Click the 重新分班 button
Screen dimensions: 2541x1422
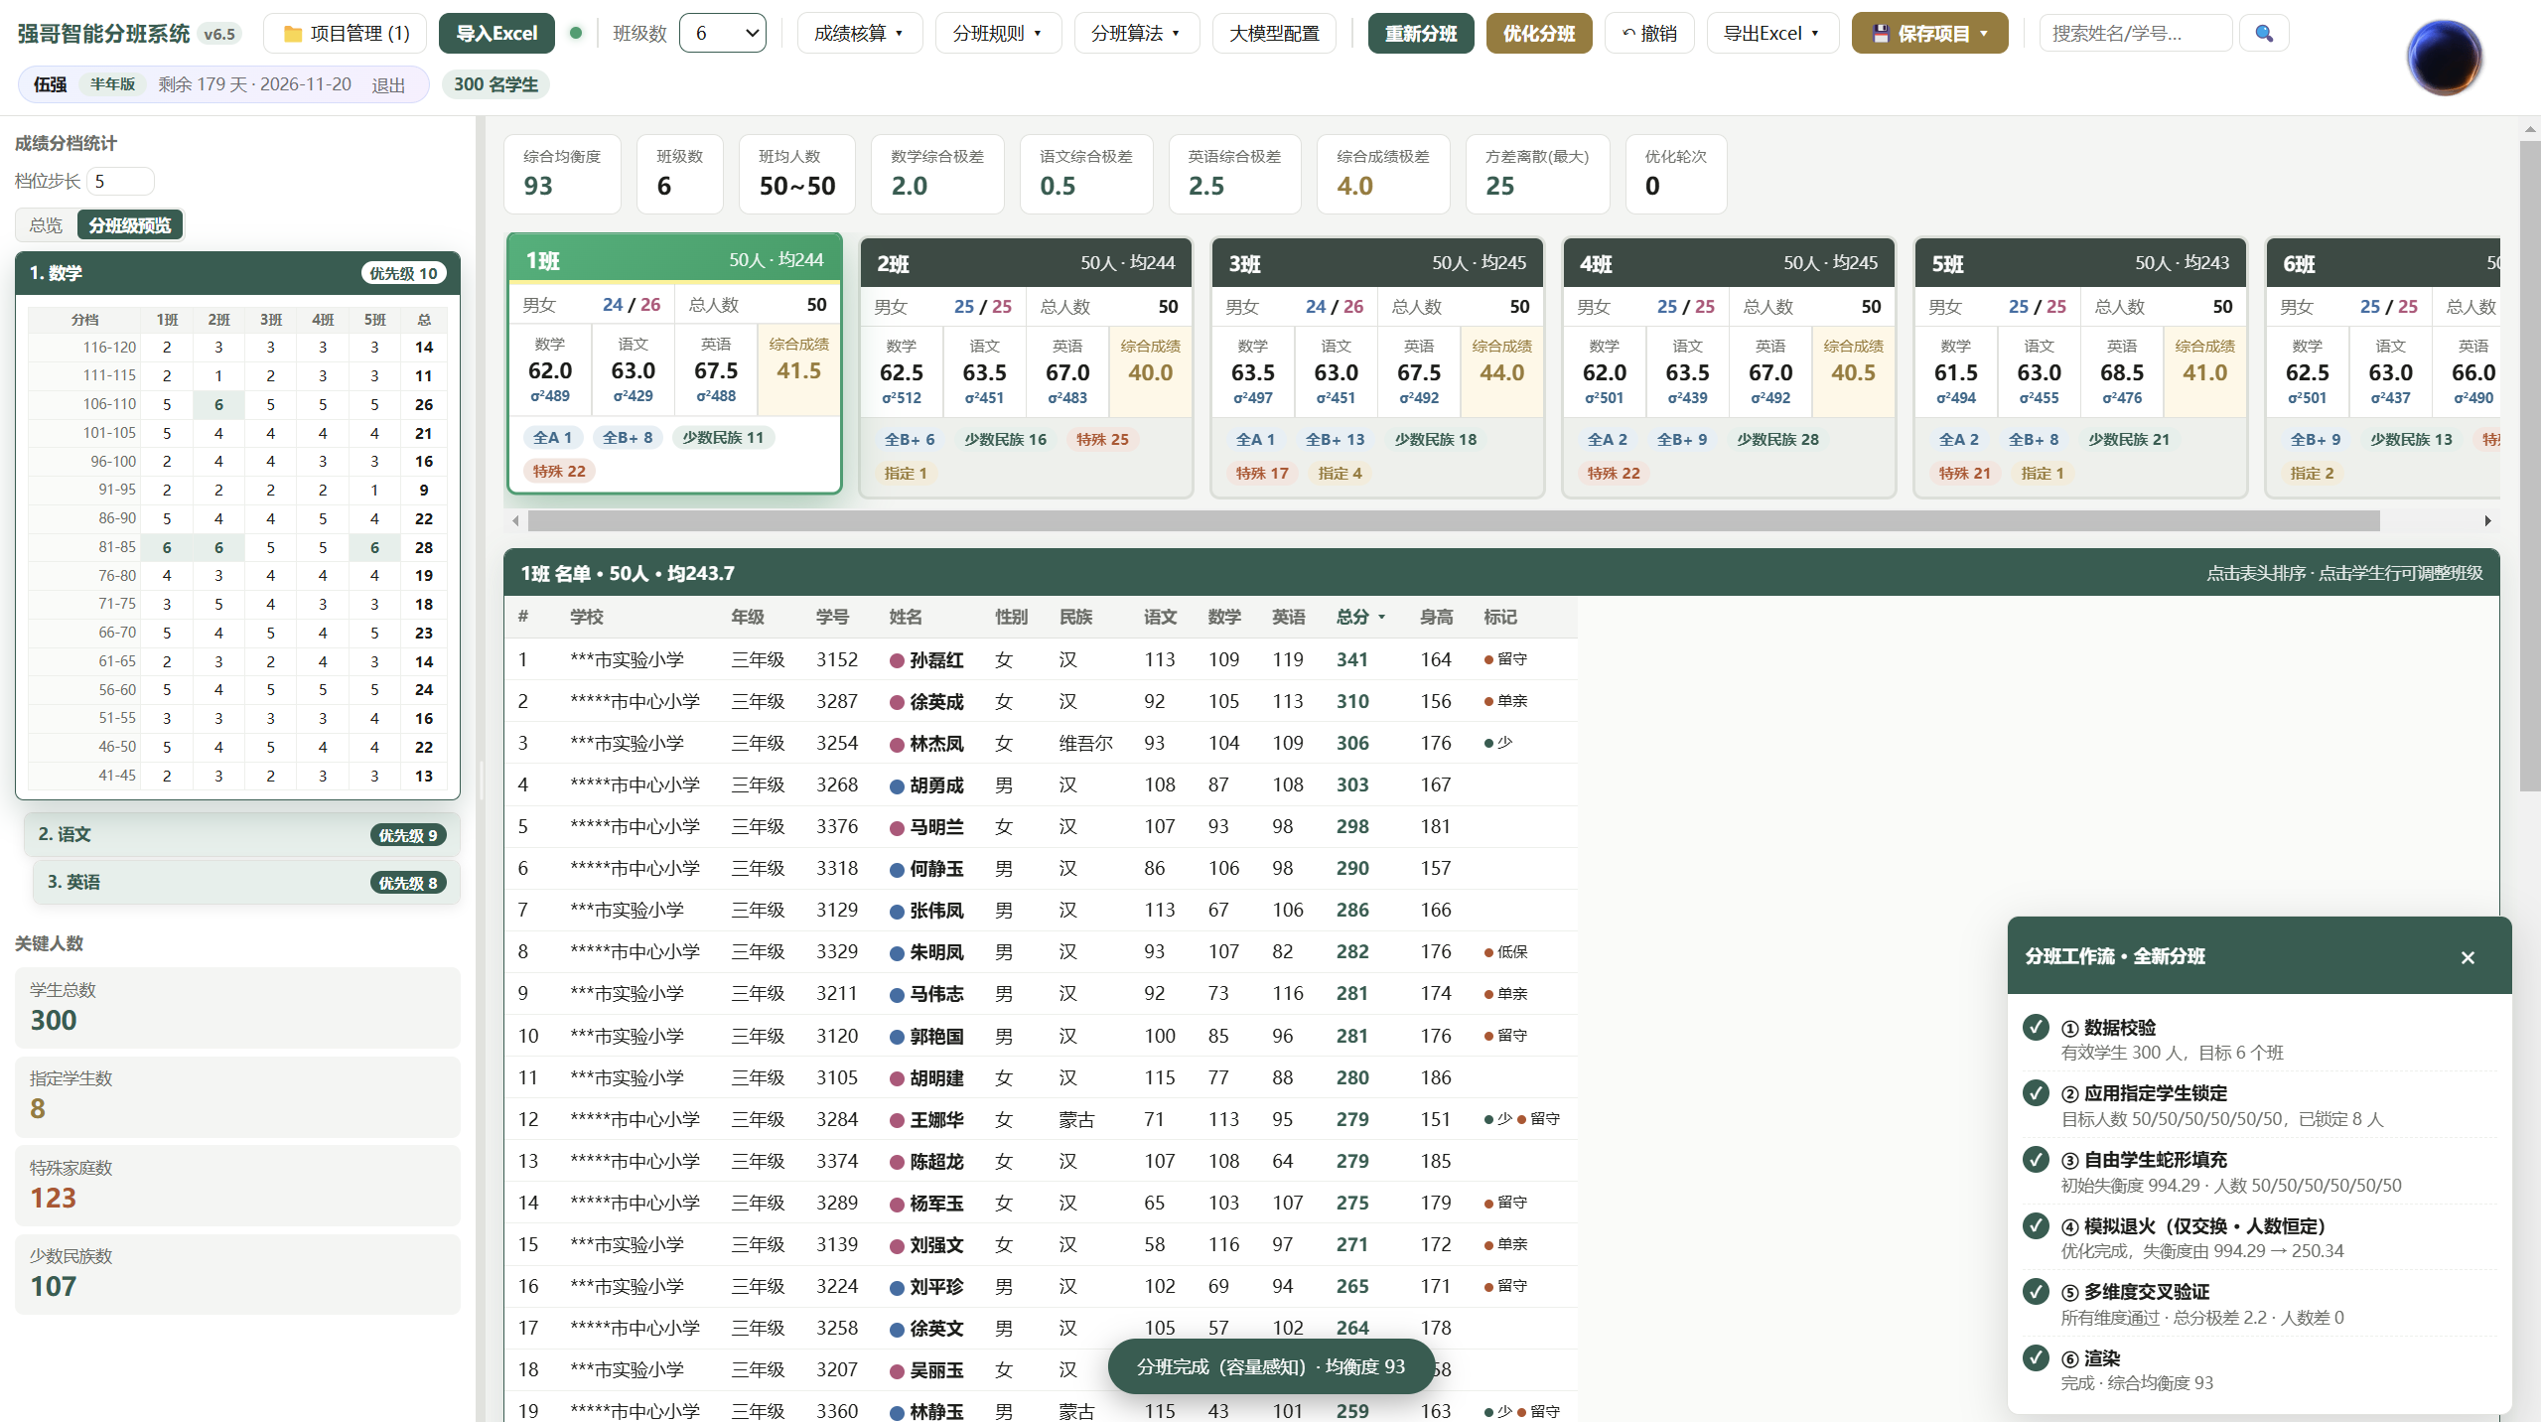pos(1421,33)
